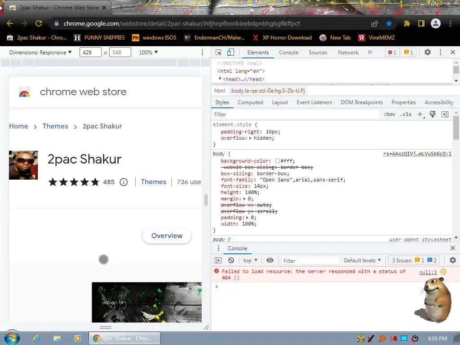
Task: Toggle the device toolbar in DevTools
Action: click(x=230, y=52)
